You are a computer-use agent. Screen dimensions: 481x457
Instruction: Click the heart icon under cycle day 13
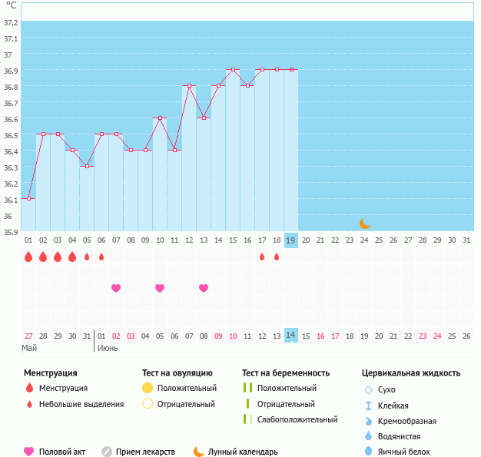[204, 288]
